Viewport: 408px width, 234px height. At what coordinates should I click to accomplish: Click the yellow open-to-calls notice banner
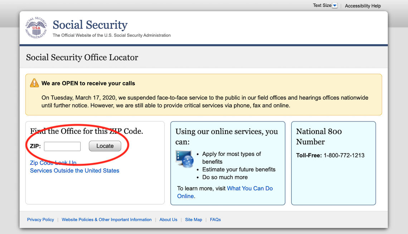(203, 94)
